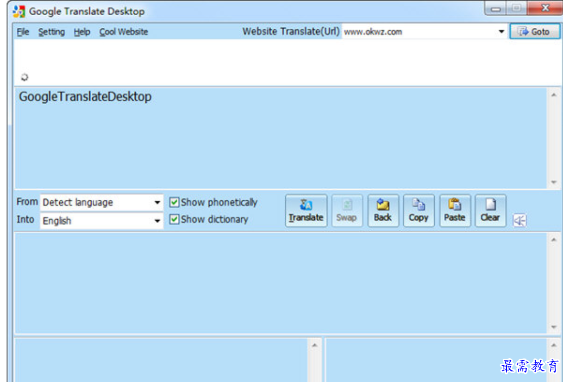Click translation output scrollbar down arrow
The width and height of the screenshot is (563, 382).
coord(554,327)
